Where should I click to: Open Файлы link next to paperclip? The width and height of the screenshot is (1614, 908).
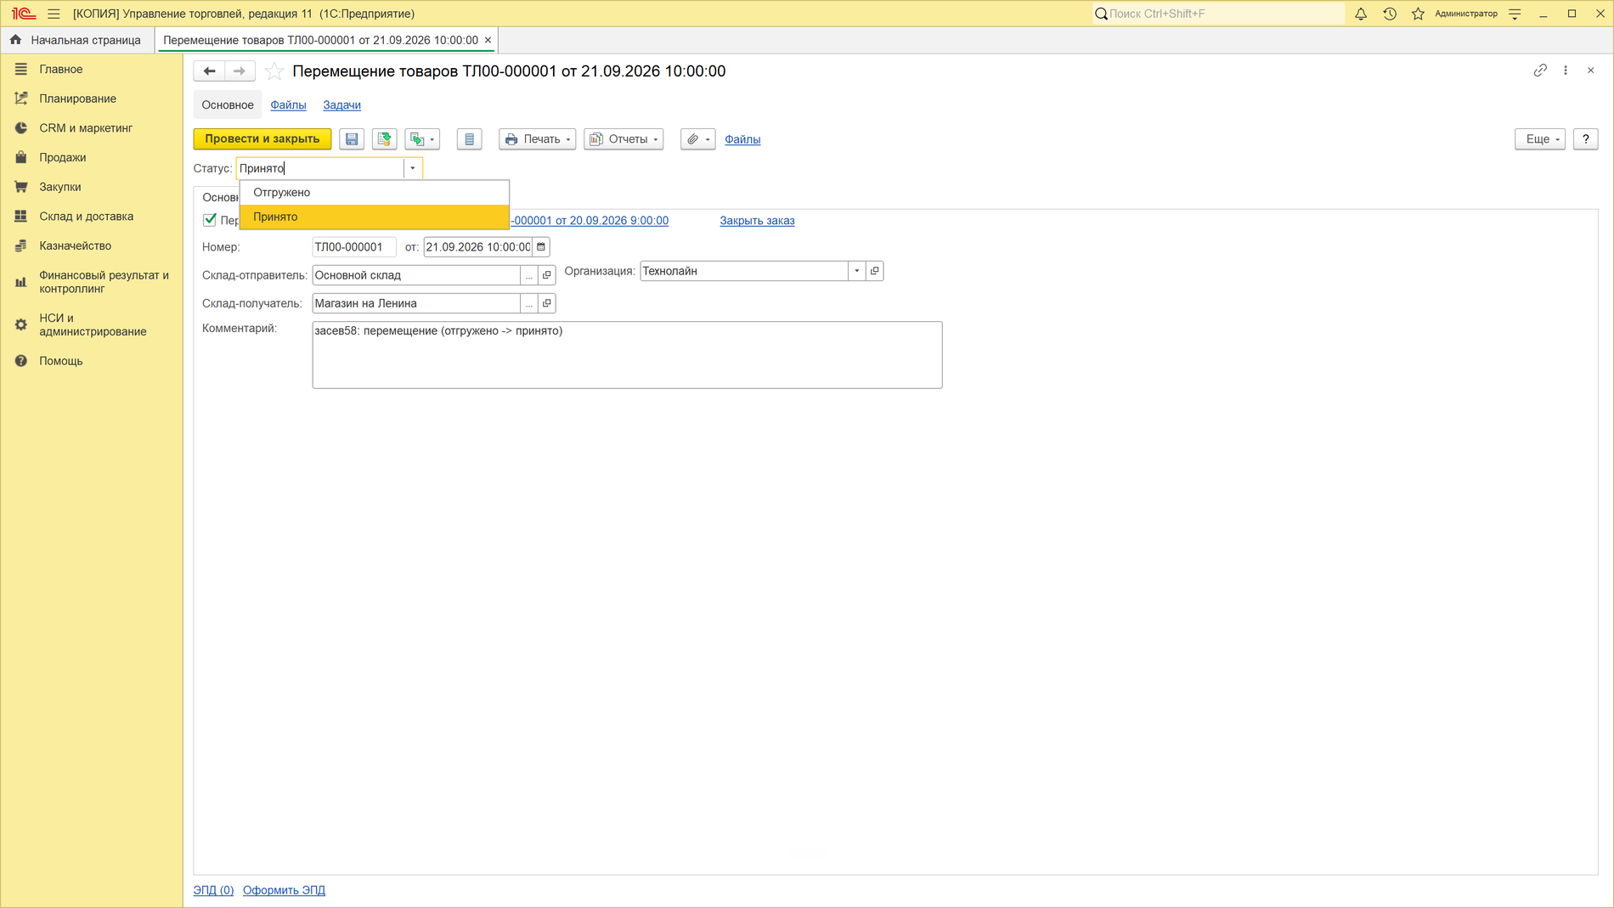(x=742, y=139)
